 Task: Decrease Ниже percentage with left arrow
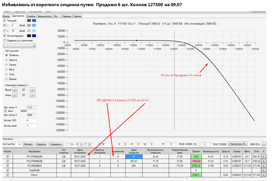(x=15, y=95)
